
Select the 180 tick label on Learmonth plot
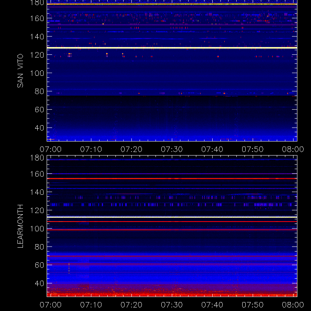[37, 158]
